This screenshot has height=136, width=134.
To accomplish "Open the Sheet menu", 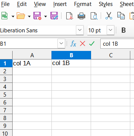I will click(x=127, y=4).
